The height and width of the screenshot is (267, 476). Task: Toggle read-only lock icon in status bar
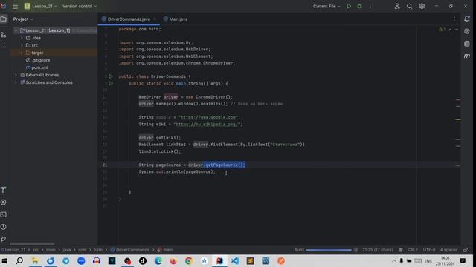(466, 250)
